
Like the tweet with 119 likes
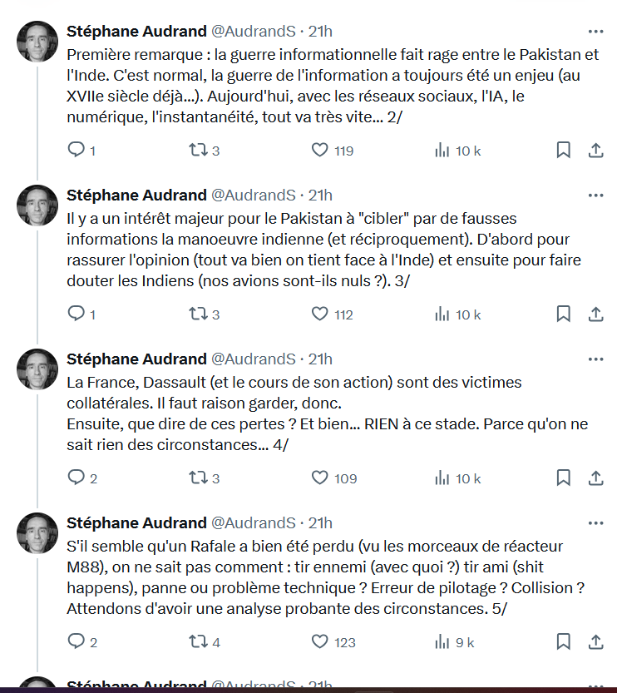(x=320, y=151)
